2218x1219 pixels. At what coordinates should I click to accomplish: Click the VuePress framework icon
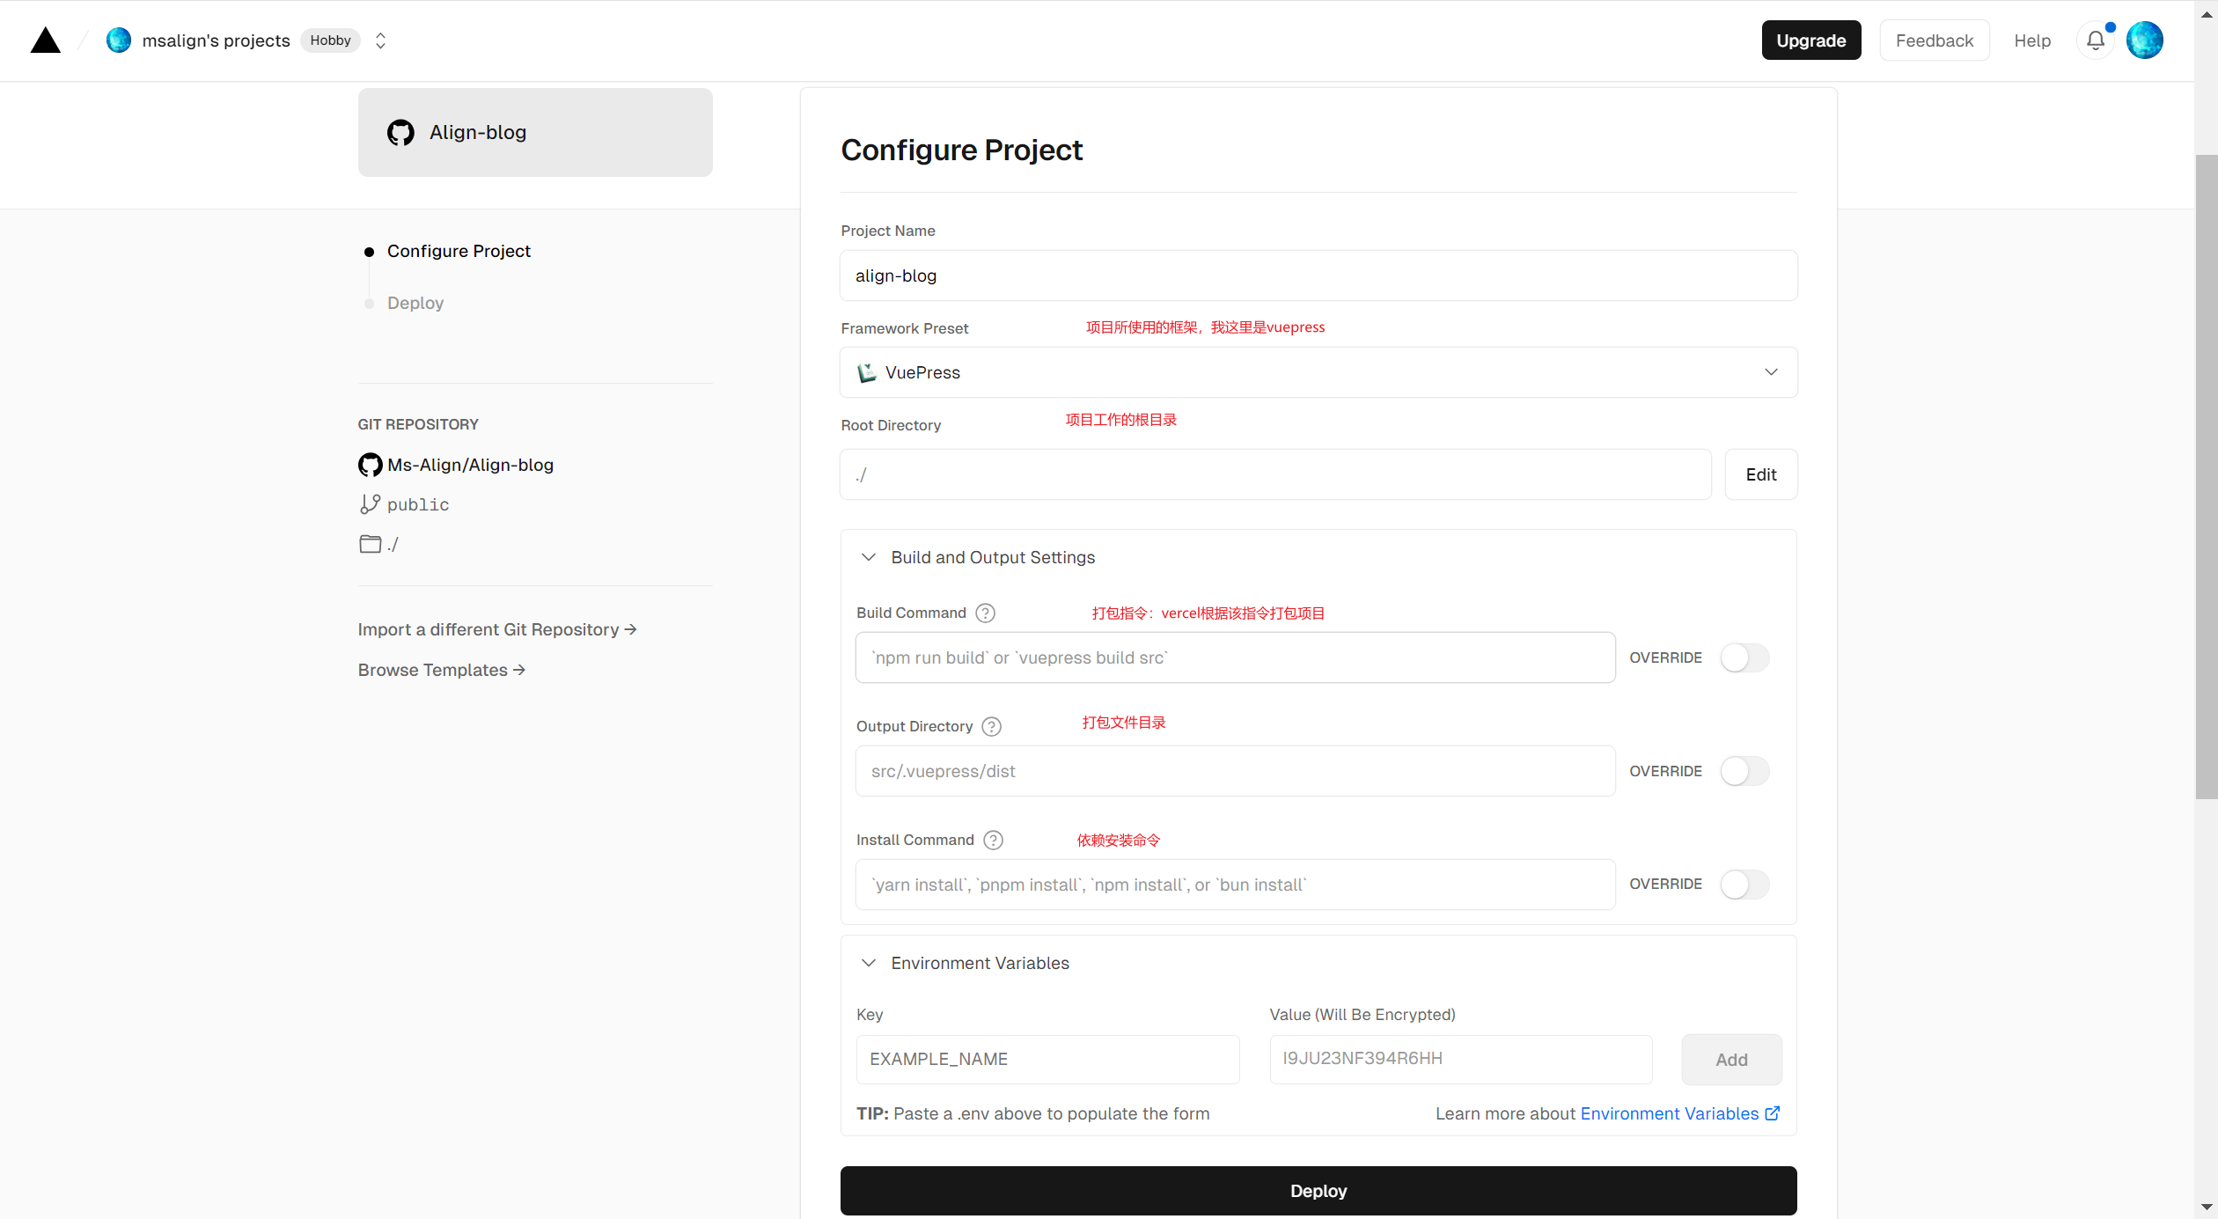pyautogui.click(x=867, y=372)
